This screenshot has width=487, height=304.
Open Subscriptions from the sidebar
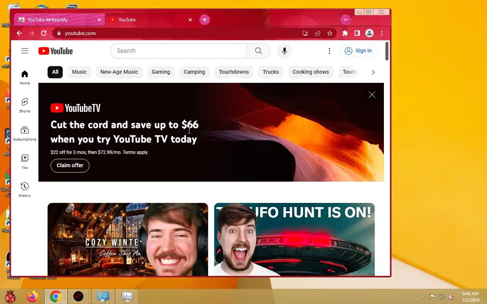coord(25,133)
